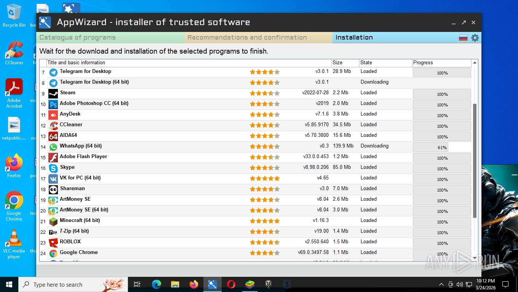The width and height of the screenshot is (518, 292).
Task: Open the VLC media player desktop shortcut
Action: 14,243
